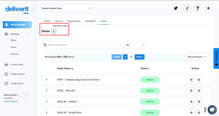Open help via question mark icon

pyautogui.click(x=198, y=8)
